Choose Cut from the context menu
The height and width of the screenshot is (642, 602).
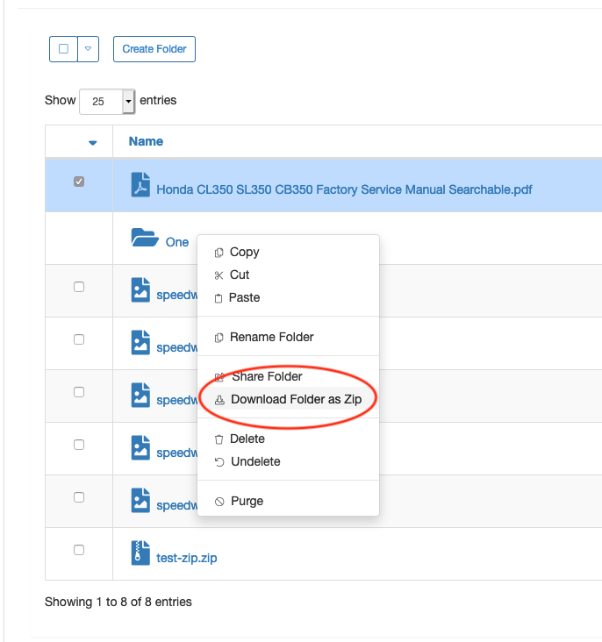[x=288, y=275]
